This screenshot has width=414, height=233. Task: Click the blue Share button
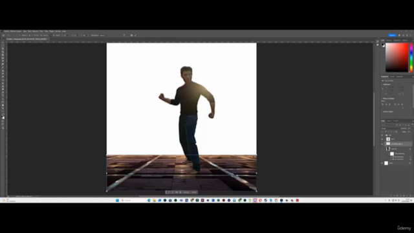pyautogui.click(x=392, y=35)
